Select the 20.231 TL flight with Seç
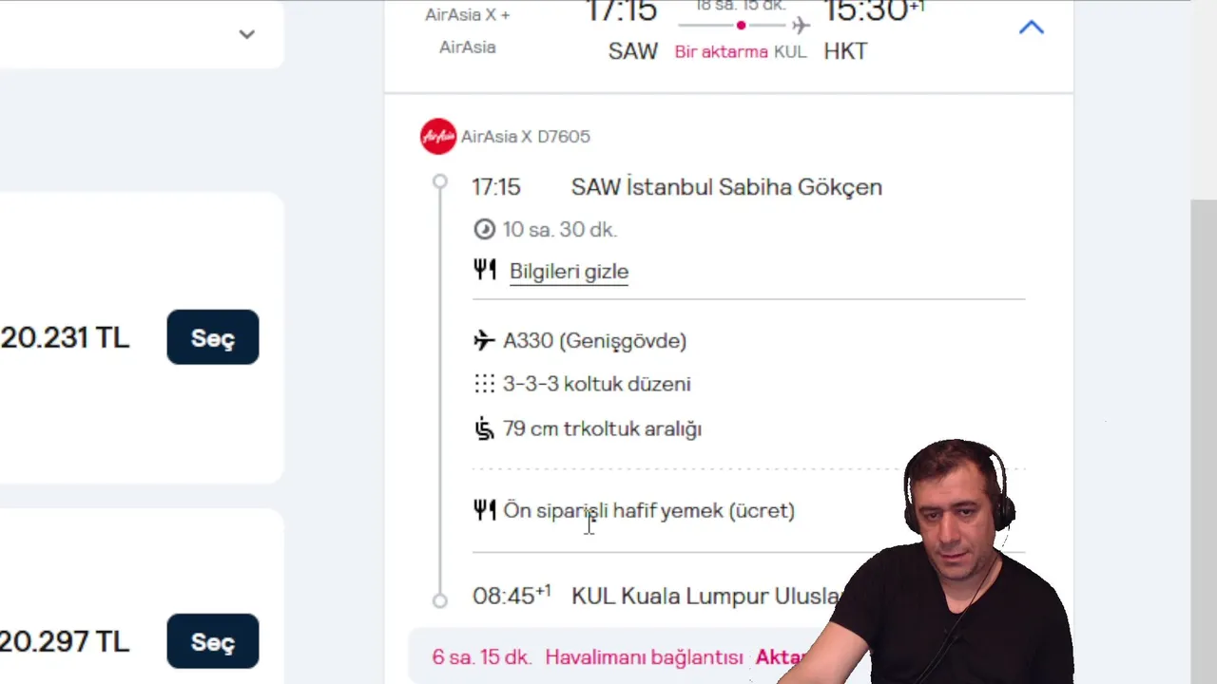This screenshot has height=684, width=1217. coord(213,337)
